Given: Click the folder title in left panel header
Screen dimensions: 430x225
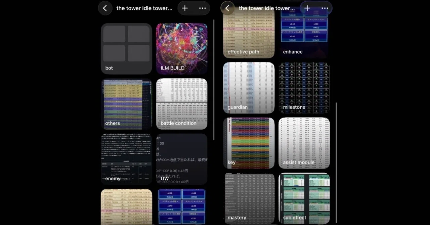Looking at the screenshot, I should click(144, 8).
